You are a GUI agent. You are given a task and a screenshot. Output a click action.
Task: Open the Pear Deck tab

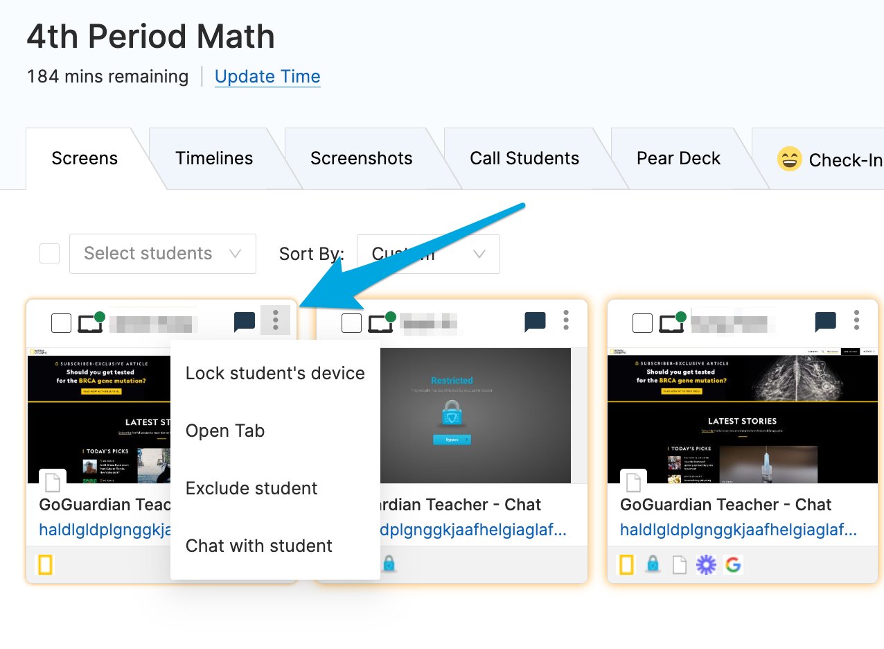click(679, 158)
